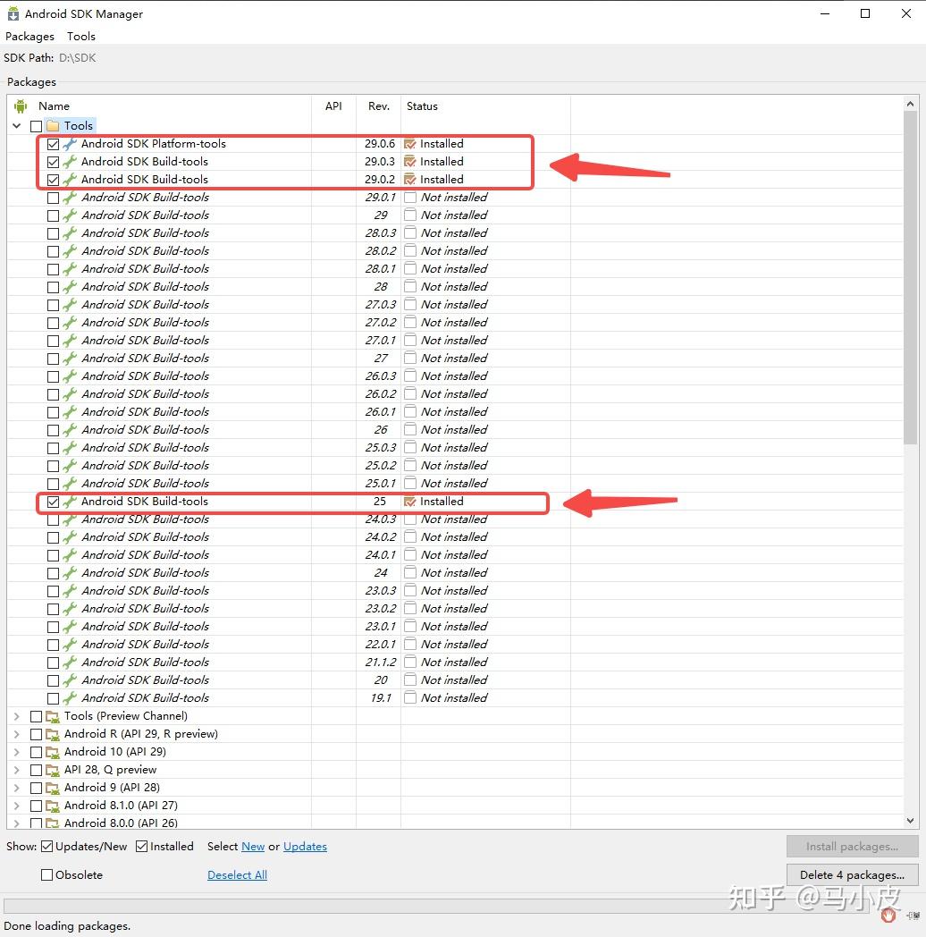Click the Rev. column header
926x937 pixels.
(379, 106)
